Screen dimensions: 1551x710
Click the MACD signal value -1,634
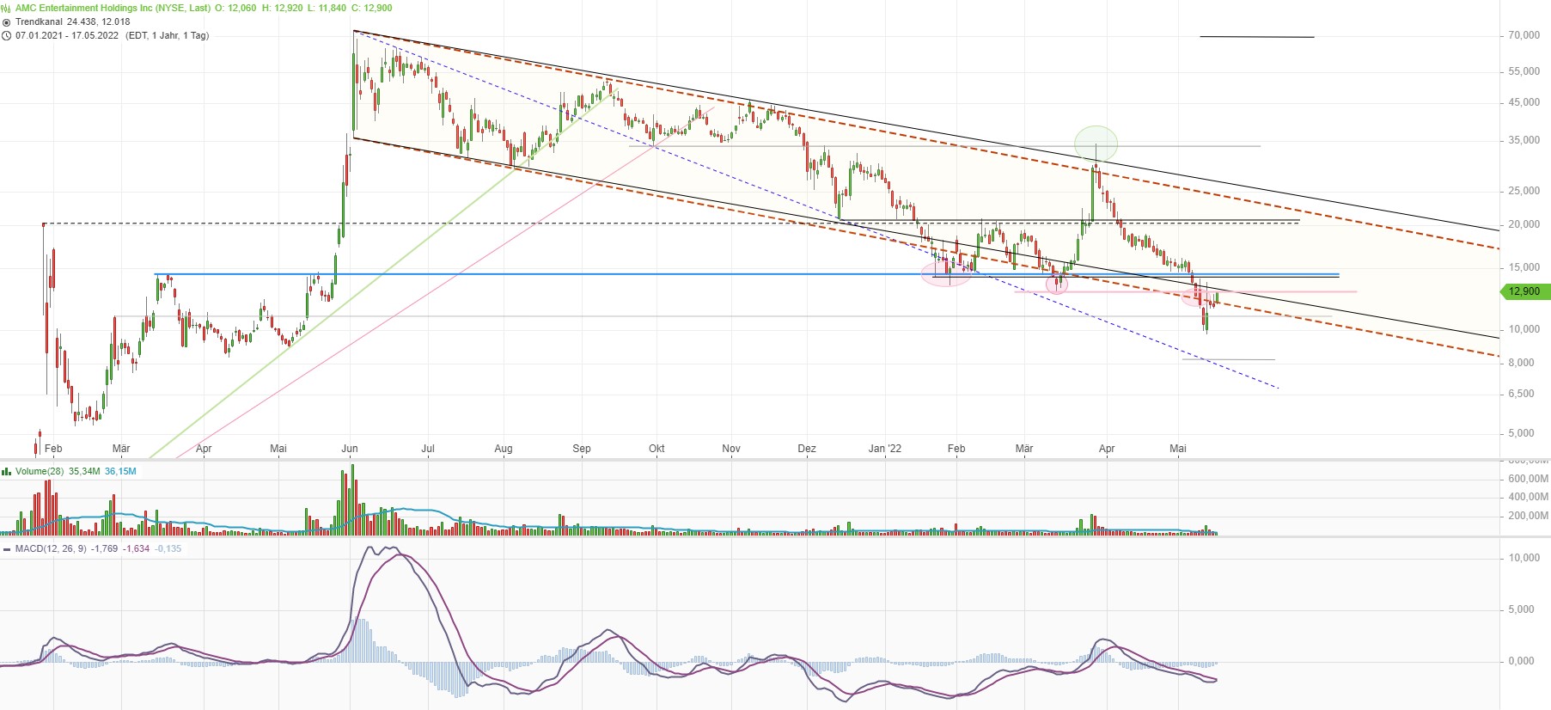tap(137, 549)
